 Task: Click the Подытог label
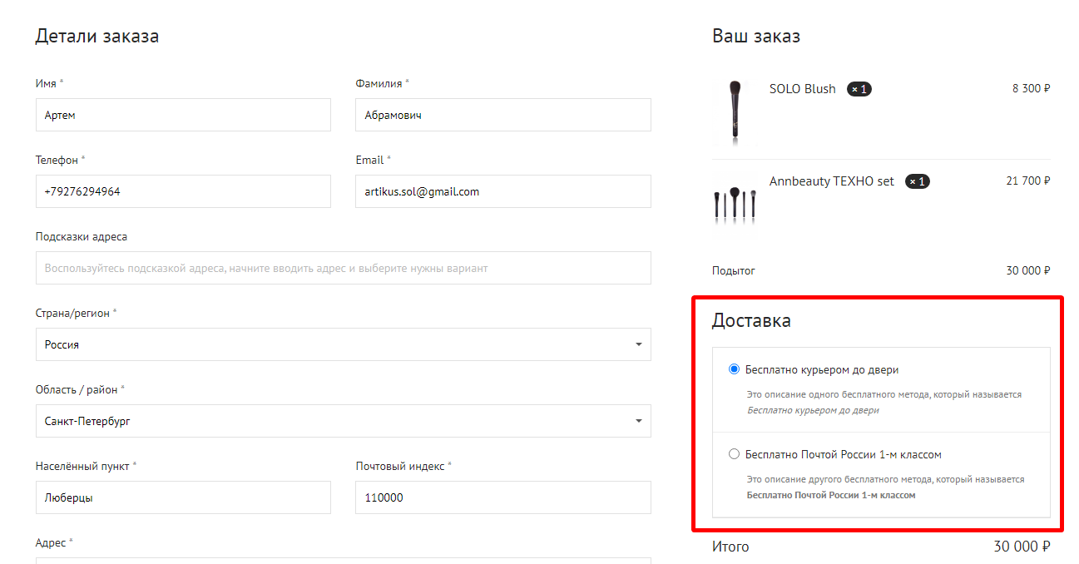click(734, 270)
